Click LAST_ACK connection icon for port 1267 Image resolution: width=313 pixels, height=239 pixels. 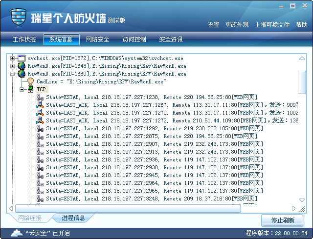tap(40, 105)
